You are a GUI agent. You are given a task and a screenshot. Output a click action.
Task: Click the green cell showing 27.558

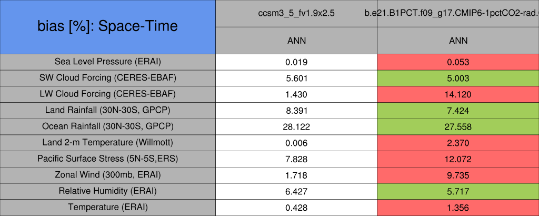tap(458, 126)
